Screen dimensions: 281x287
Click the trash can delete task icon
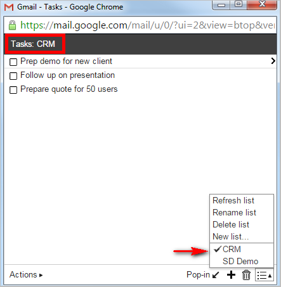point(246,275)
